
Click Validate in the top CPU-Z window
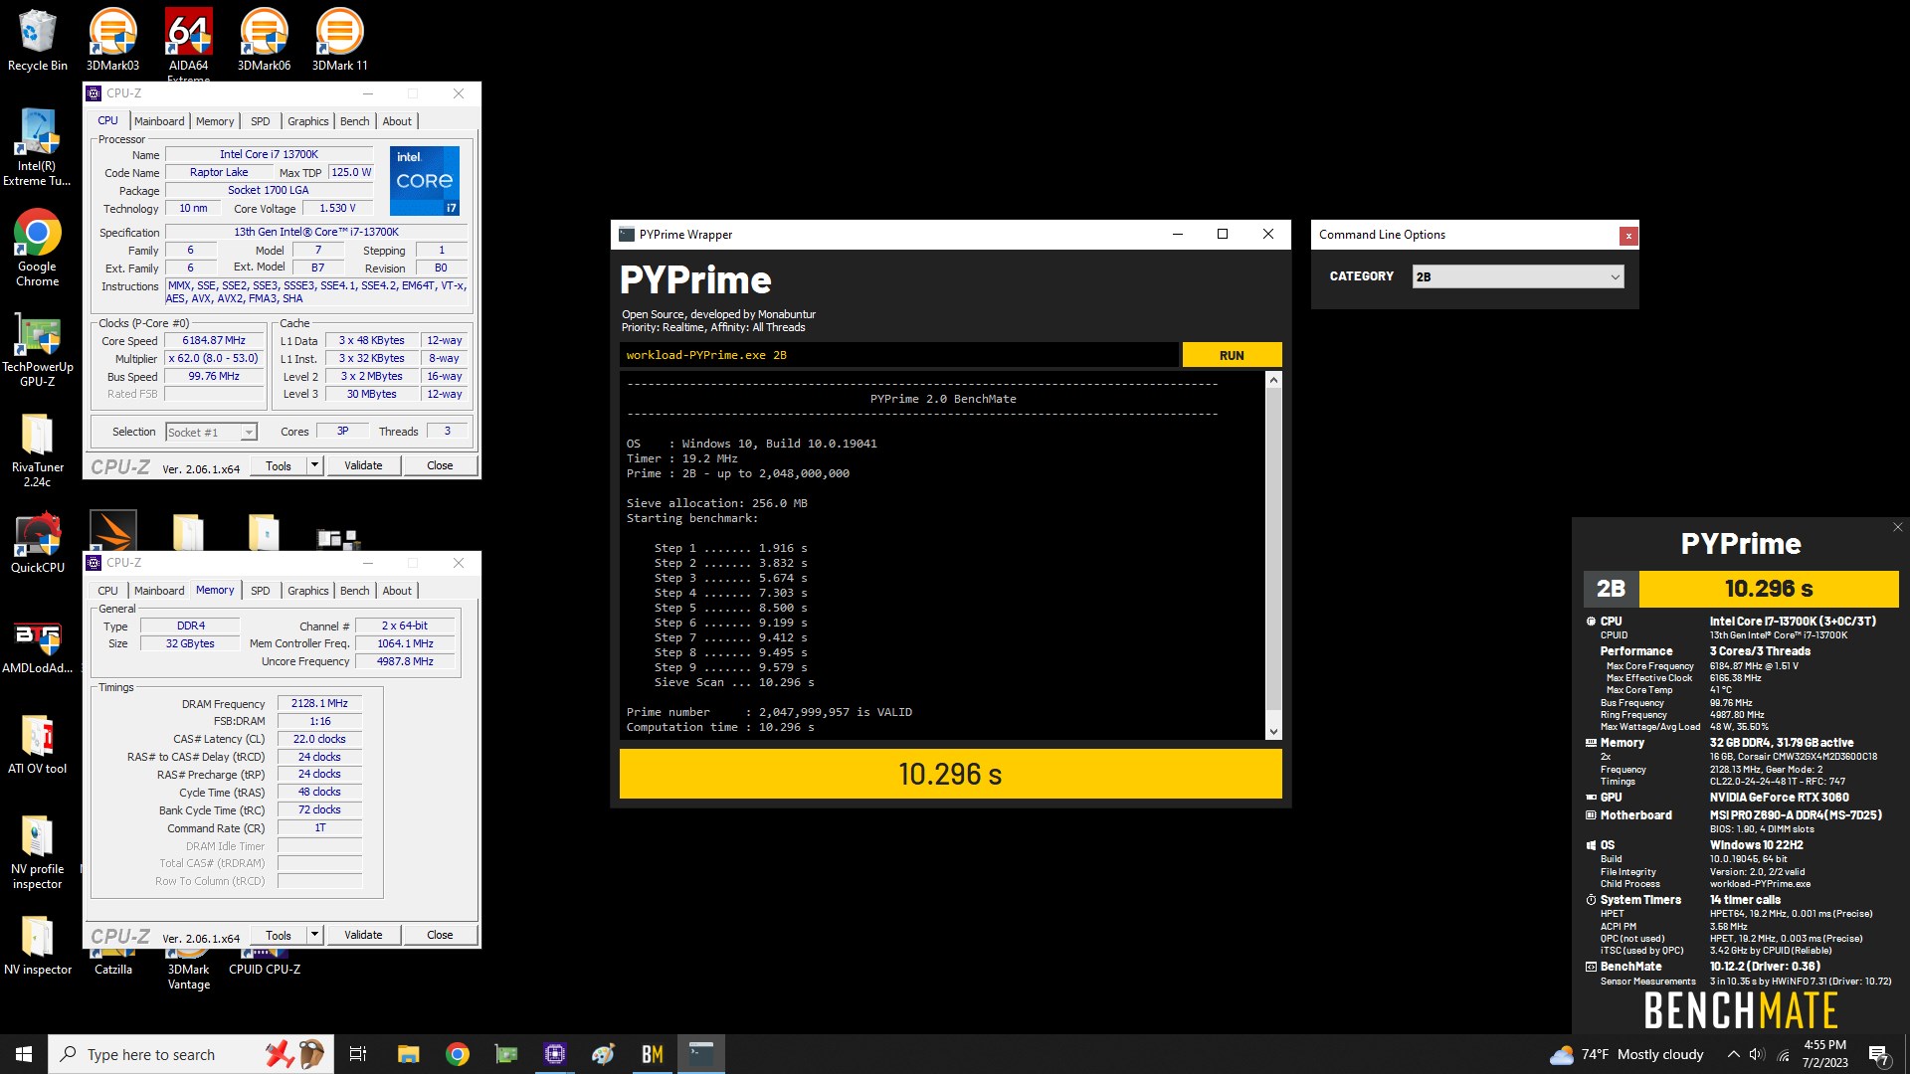[363, 465]
